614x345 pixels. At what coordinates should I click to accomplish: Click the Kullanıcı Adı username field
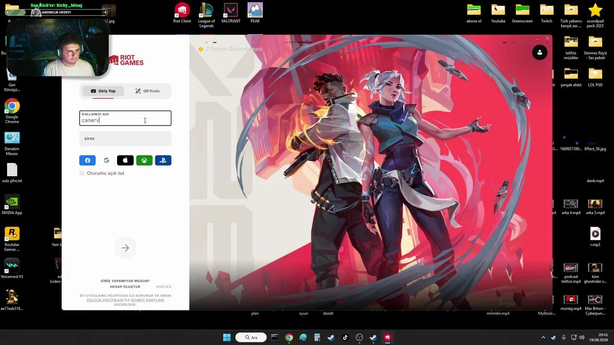click(125, 118)
